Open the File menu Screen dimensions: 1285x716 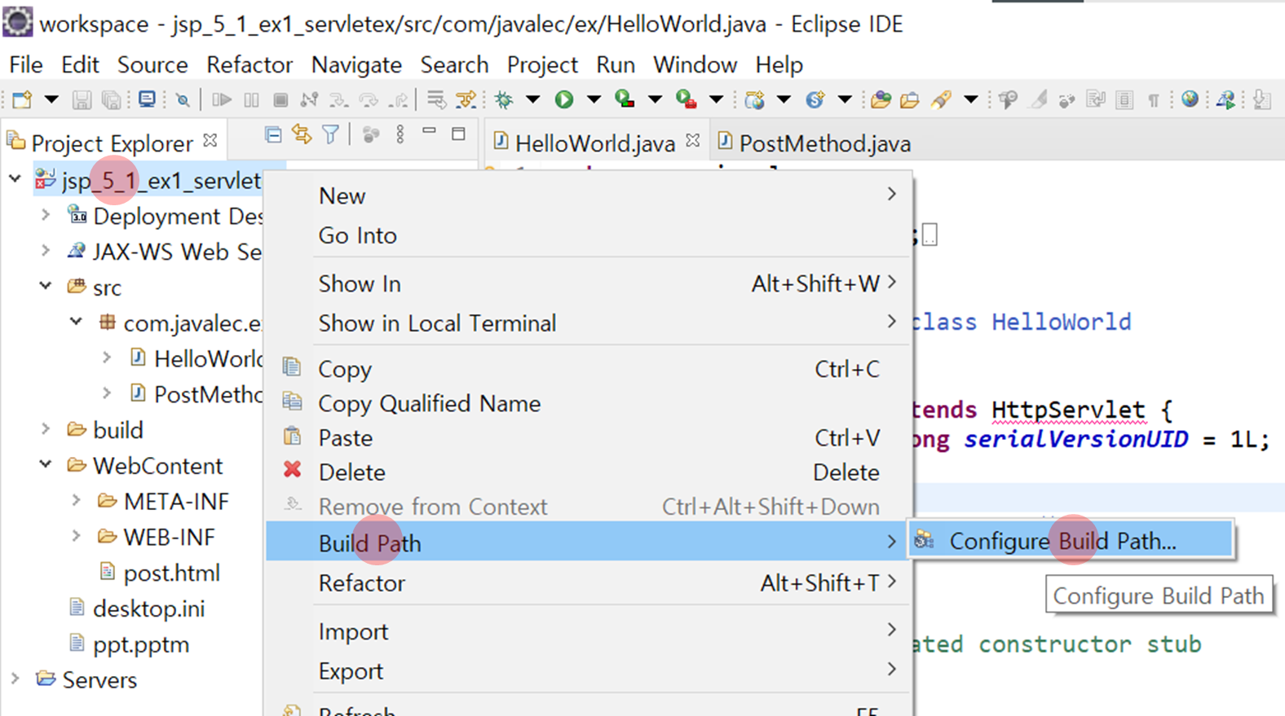pyautogui.click(x=26, y=64)
